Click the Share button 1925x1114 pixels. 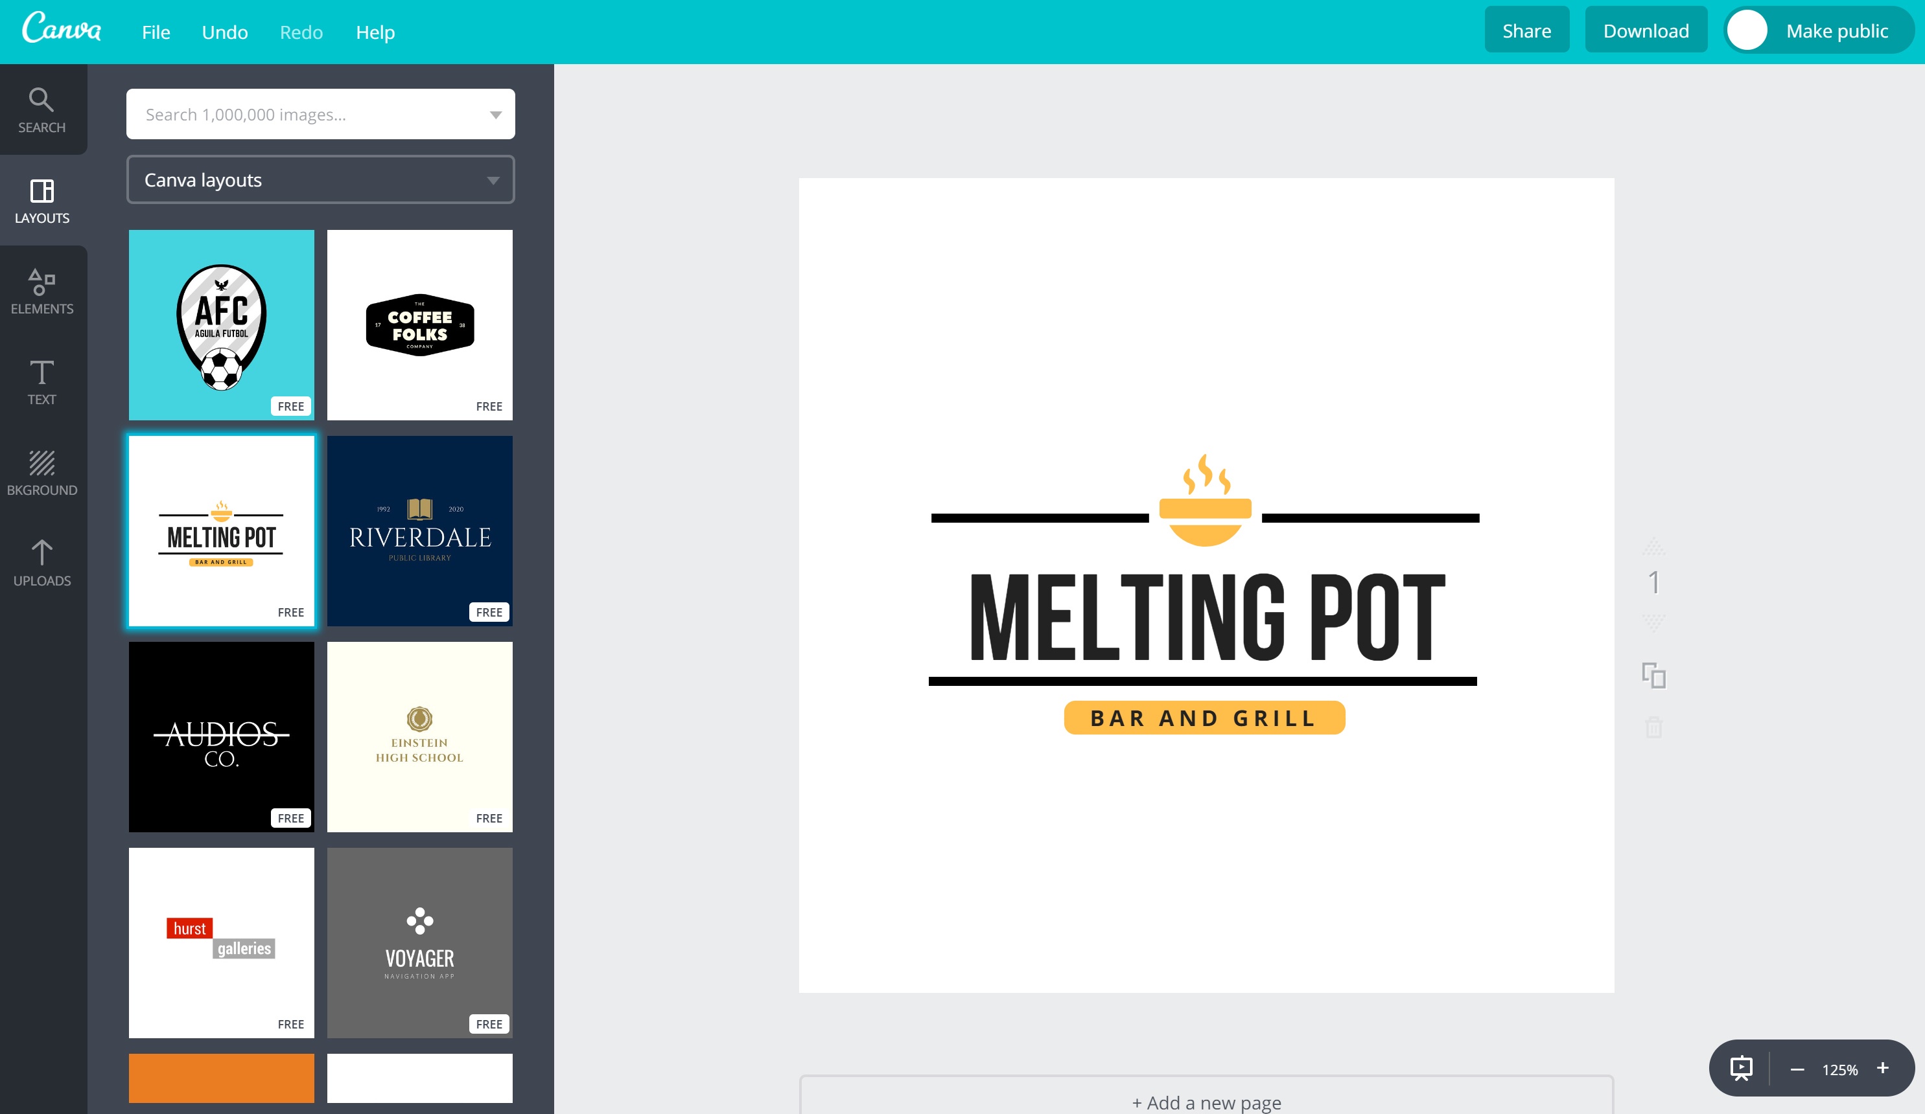tap(1524, 30)
